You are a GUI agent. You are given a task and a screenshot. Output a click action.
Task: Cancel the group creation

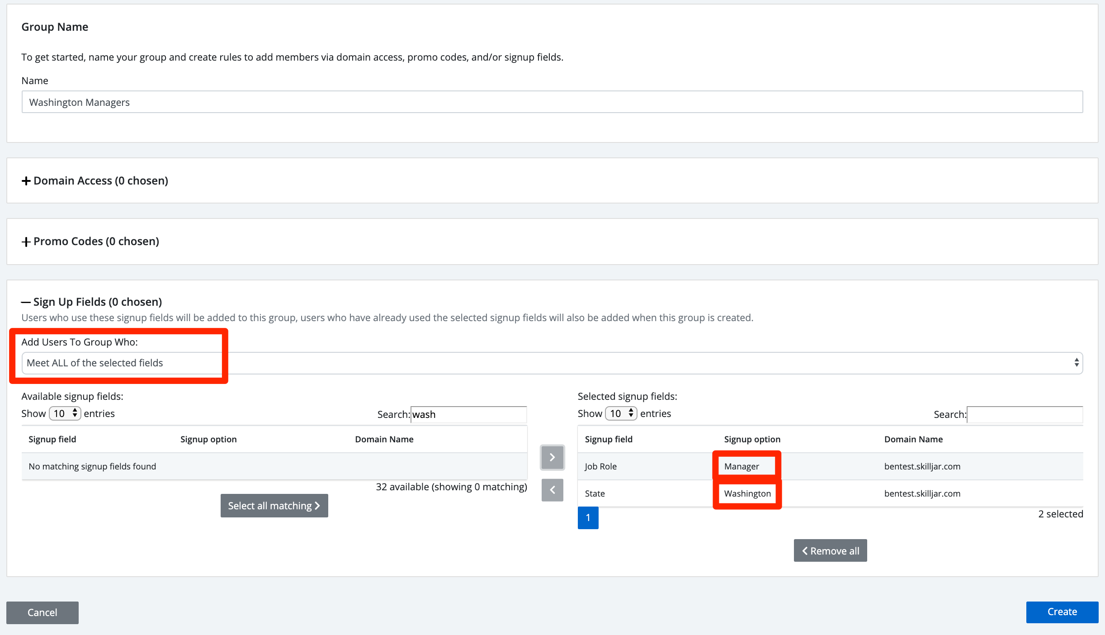(42, 612)
